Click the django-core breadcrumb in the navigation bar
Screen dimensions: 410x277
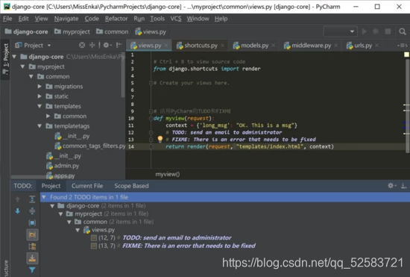(x=27, y=31)
